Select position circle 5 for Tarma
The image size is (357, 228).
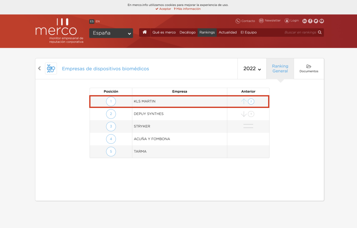(x=111, y=151)
